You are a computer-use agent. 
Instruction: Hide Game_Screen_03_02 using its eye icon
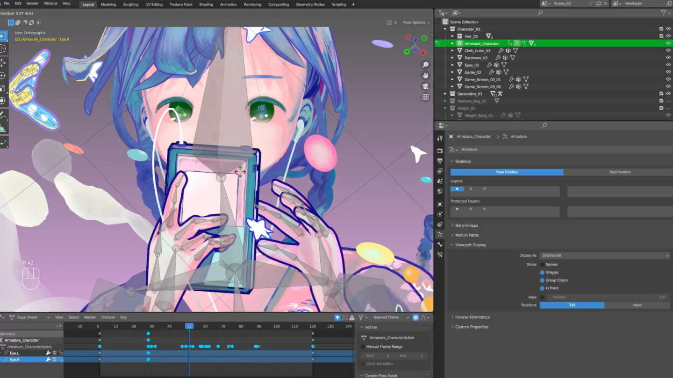point(668,86)
